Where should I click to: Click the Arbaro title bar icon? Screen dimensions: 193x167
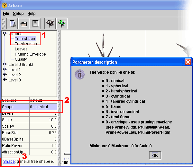pos(4,5)
